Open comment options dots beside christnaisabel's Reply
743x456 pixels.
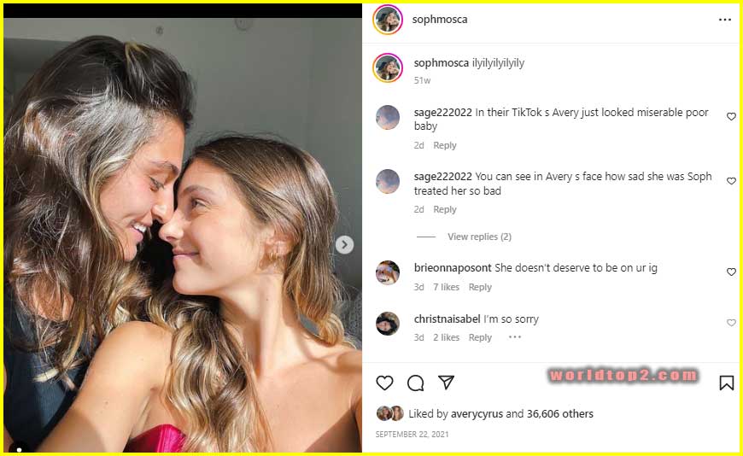pyautogui.click(x=514, y=337)
